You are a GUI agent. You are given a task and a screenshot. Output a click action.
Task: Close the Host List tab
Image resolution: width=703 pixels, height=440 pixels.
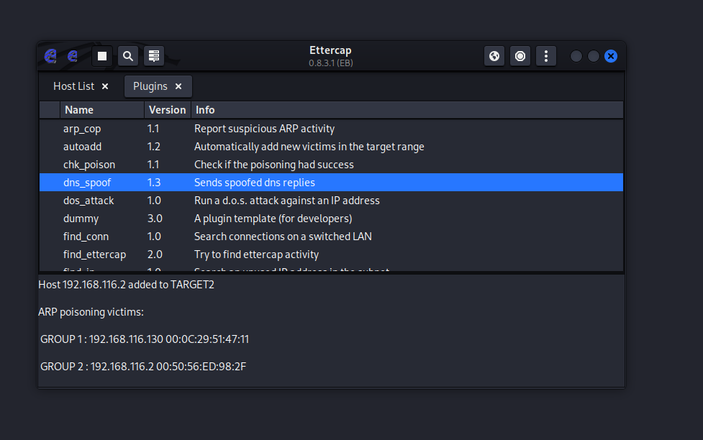pyautogui.click(x=105, y=86)
